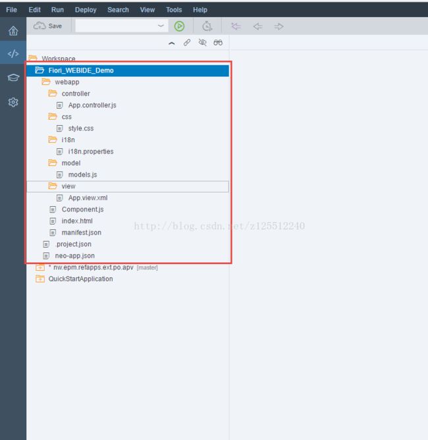Viewport: 428px width, 440px height.
Task: Collapse the controller folder
Action: (x=53, y=94)
